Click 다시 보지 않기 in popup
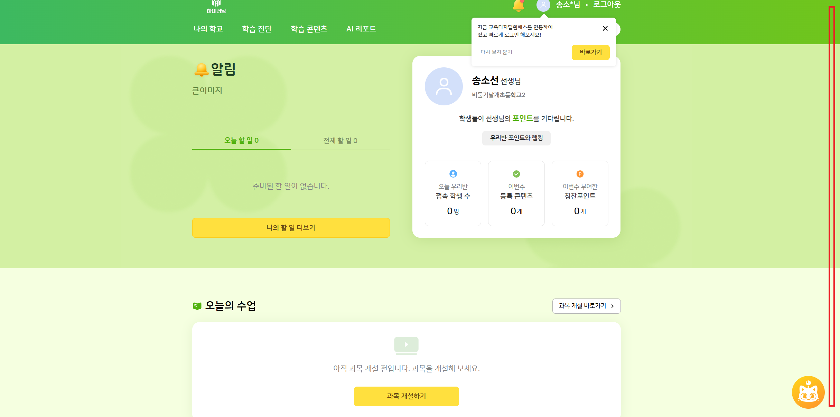The width and height of the screenshot is (840, 417). tap(496, 52)
